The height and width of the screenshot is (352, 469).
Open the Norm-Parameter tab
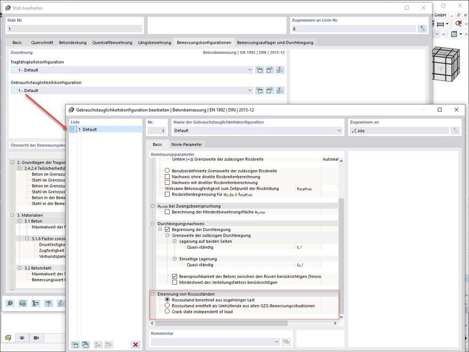(x=187, y=144)
